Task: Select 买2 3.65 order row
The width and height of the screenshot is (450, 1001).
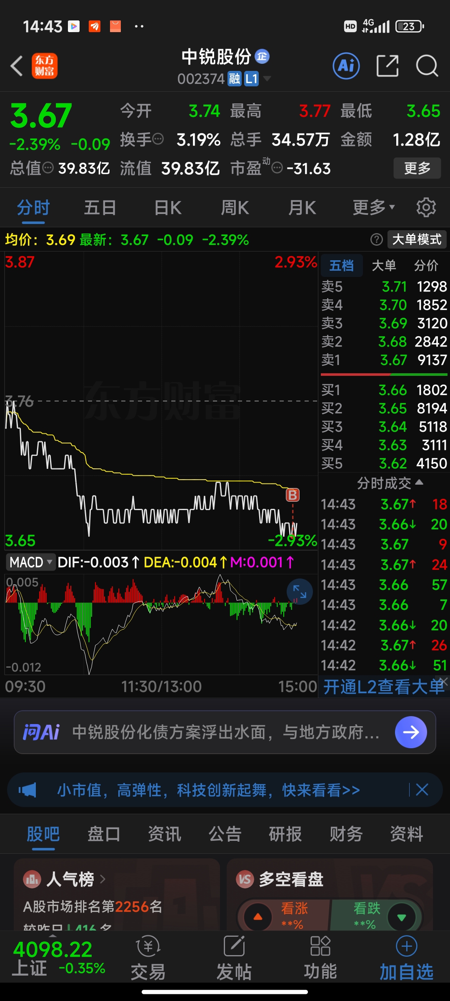Action: point(384,408)
